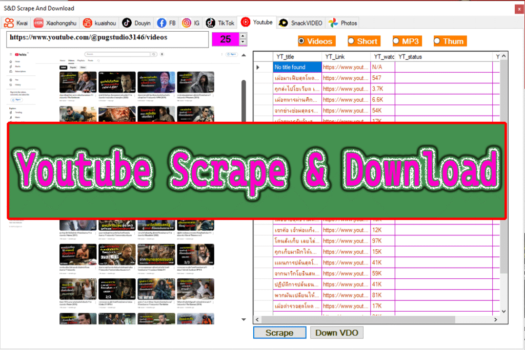Click the YouTube search box in preview
The width and height of the screenshot is (525, 350).
coord(118,54)
